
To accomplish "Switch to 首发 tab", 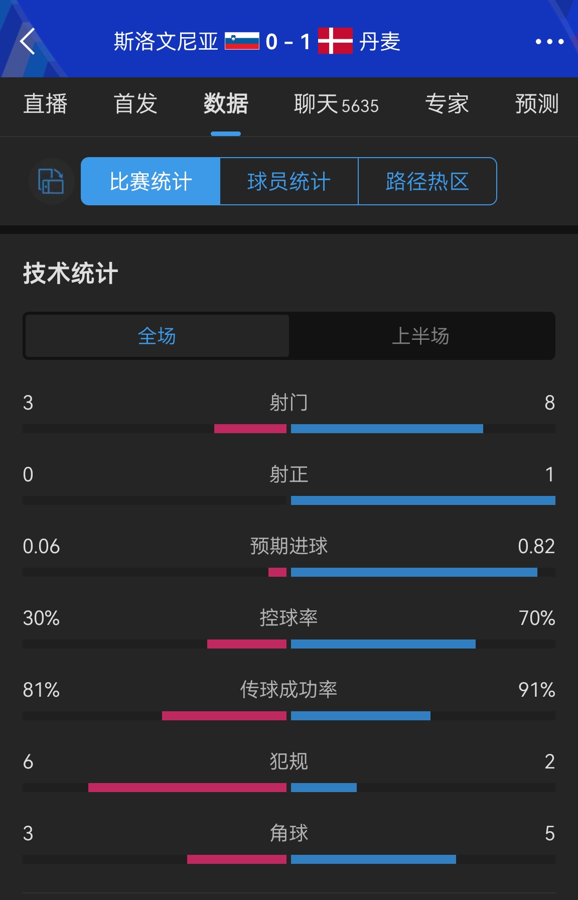I will tap(135, 104).
